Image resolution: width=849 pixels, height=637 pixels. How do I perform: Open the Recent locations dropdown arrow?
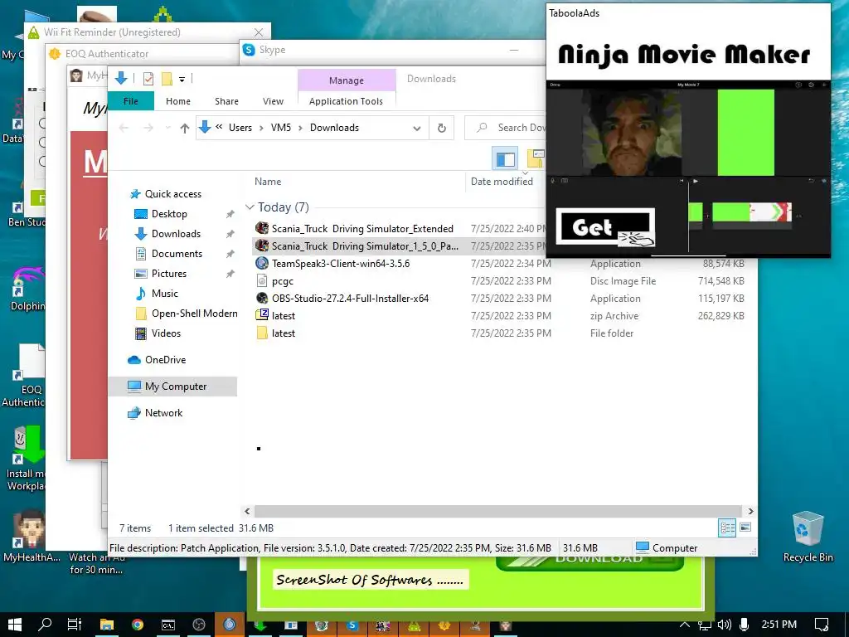point(167,128)
